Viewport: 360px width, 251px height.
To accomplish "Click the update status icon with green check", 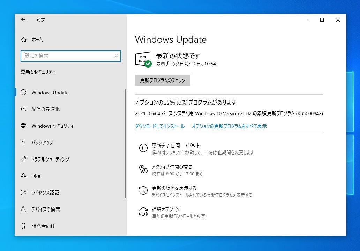I will (x=143, y=60).
